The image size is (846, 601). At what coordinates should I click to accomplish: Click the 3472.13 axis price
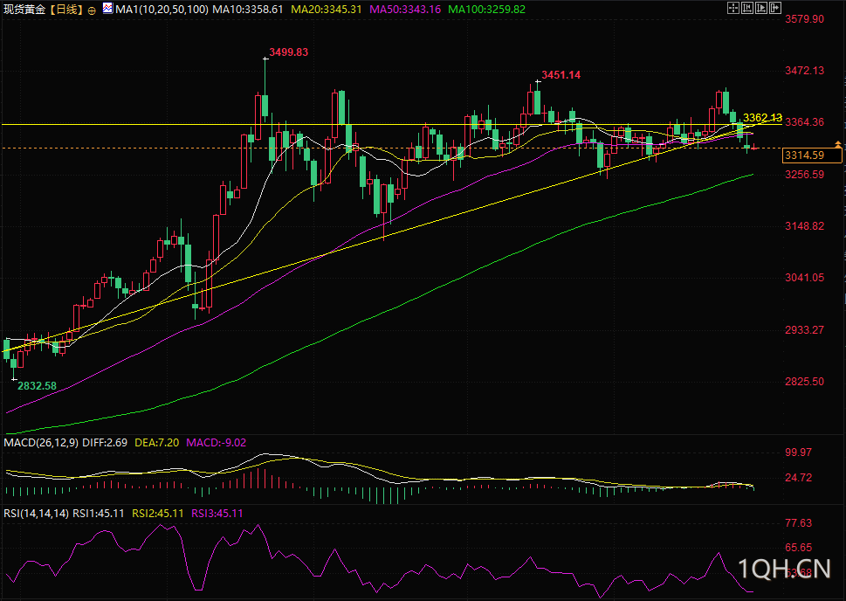pos(804,71)
